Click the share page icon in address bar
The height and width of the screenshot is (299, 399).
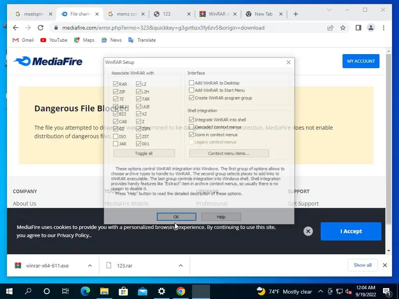coord(330,28)
